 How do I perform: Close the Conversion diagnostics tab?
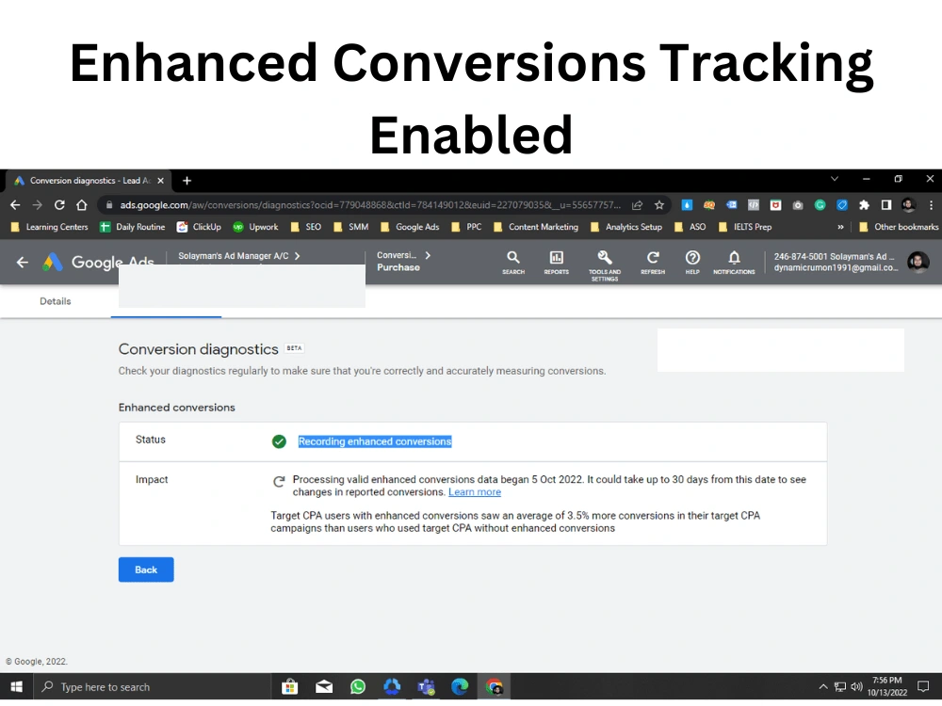pos(160,181)
